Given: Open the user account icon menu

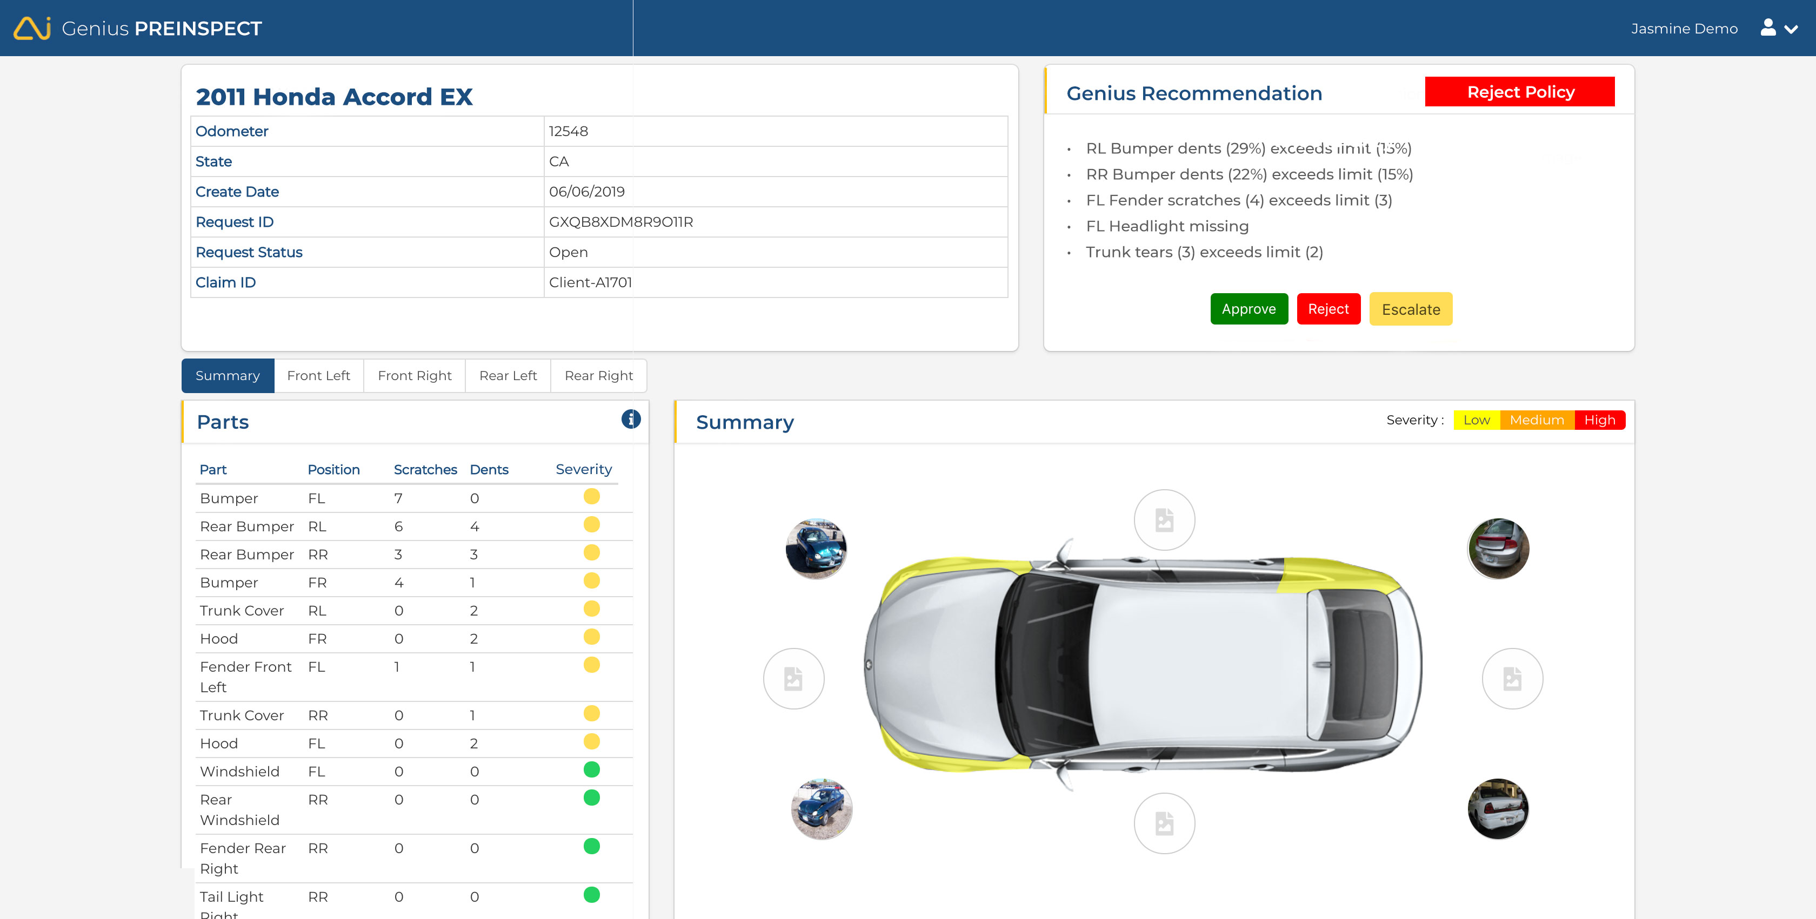Looking at the screenshot, I should point(1768,28).
